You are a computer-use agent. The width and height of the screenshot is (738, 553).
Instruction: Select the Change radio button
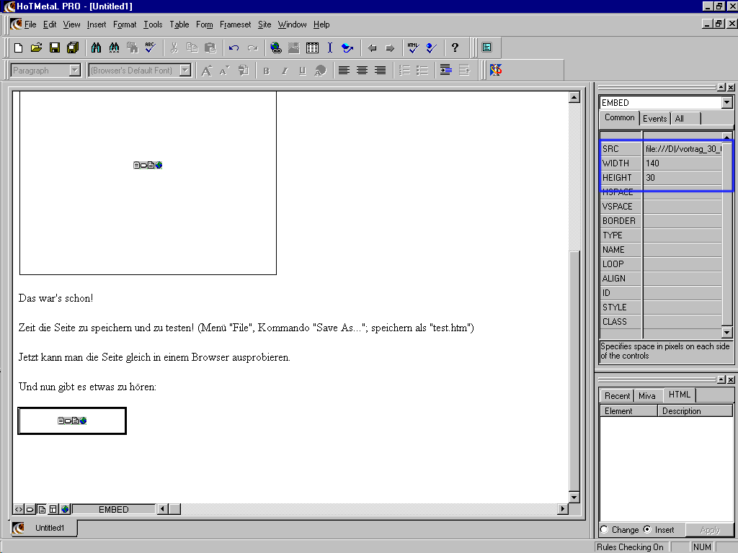point(604,530)
